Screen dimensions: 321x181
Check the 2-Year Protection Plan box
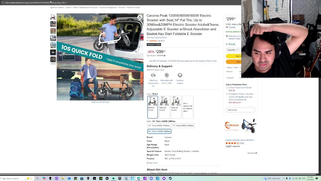[227, 88]
